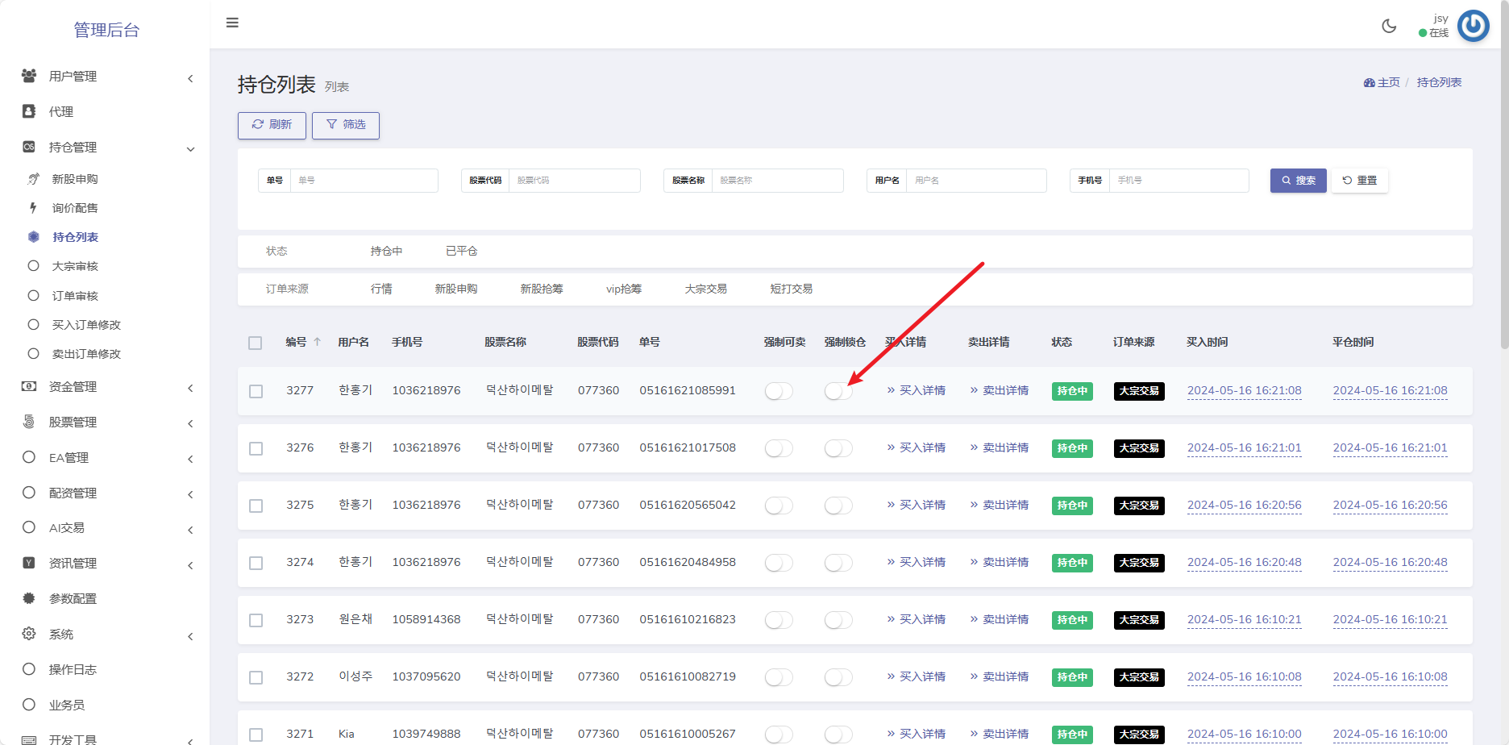
Task: Click the 代理 sidebar icon
Action: 29,111
